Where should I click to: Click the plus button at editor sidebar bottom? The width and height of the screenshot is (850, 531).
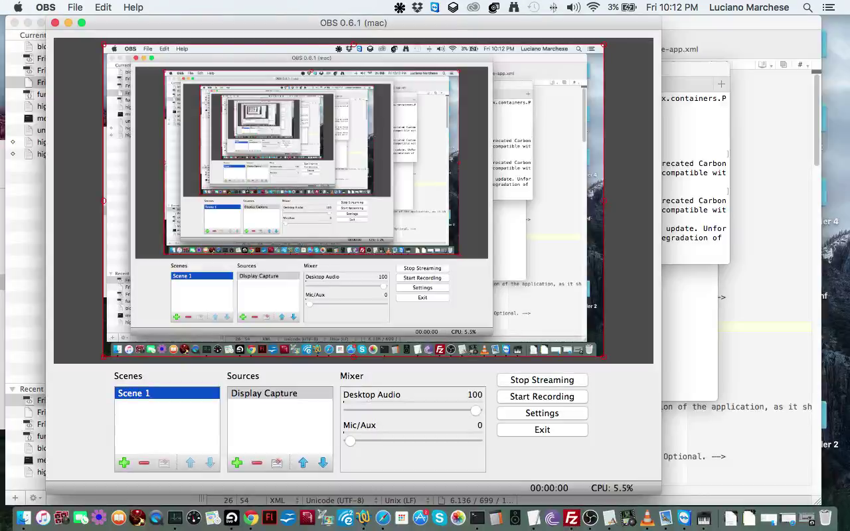pyautogui.click(x=15, y=498)
